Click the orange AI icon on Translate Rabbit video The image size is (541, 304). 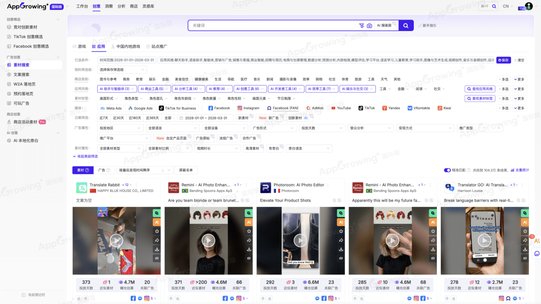[x=157, y=222]
